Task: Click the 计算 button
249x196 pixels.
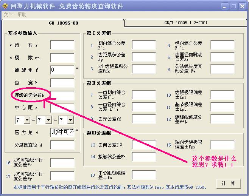Action: pyautogui.click(x=229, y=184)
